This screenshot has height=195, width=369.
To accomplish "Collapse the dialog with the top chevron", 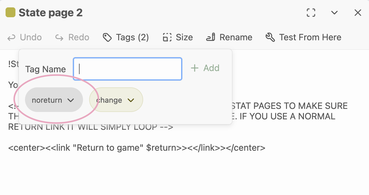I will click(x=334, y=13).
